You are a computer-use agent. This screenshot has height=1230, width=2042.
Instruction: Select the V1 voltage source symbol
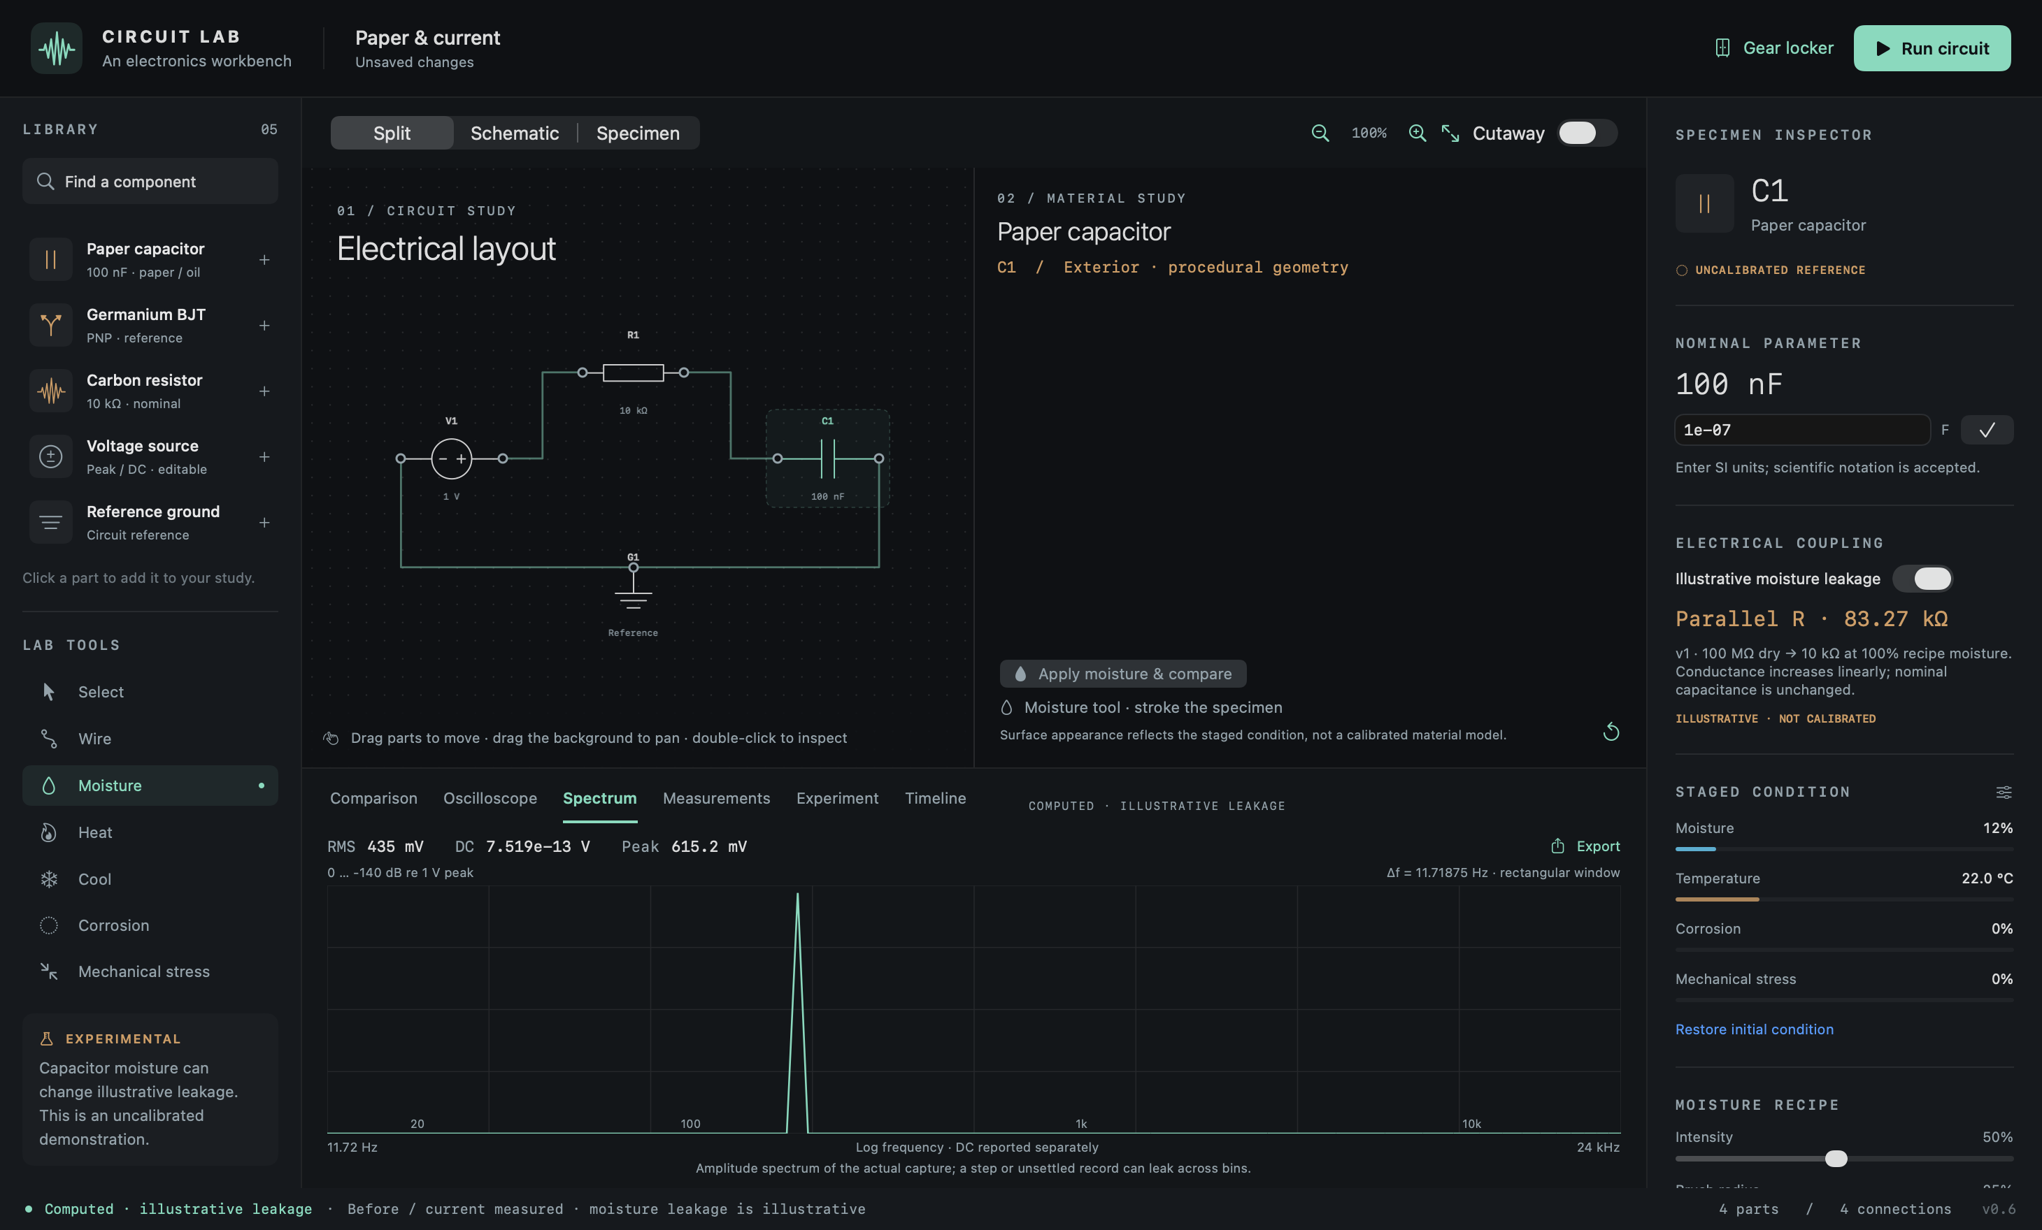point(452,458)
